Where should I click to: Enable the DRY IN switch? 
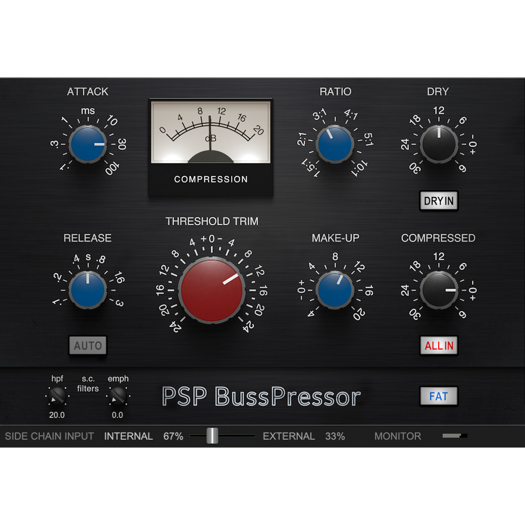(x=439, y=201)
